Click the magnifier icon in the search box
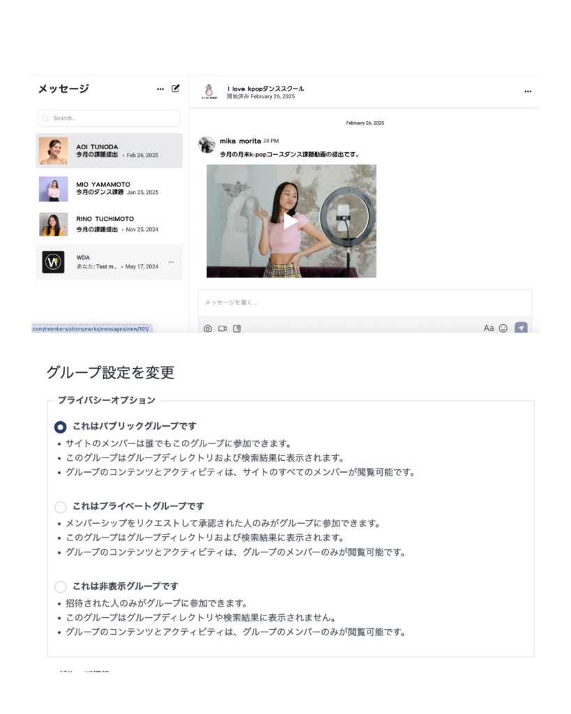The image size is (571, 714). pyautogui.click(x=45, y=119)
